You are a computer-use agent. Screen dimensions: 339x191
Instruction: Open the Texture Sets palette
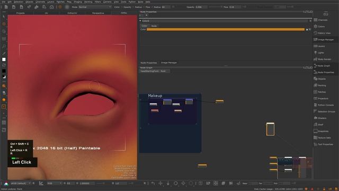pos(322,137)
